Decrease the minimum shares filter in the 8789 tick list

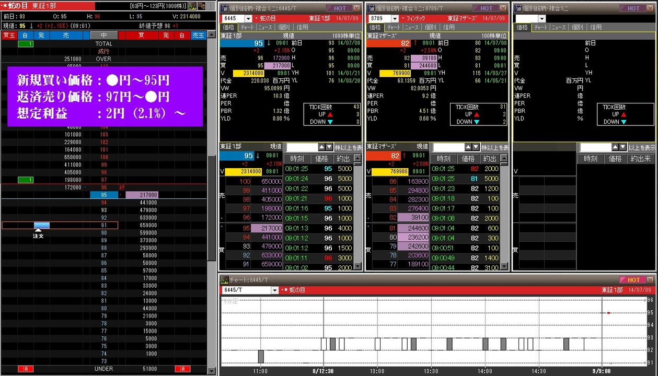(476, 147)
